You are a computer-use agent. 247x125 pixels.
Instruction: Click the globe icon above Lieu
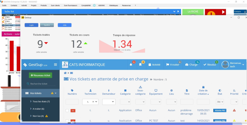tap(171, 90)
